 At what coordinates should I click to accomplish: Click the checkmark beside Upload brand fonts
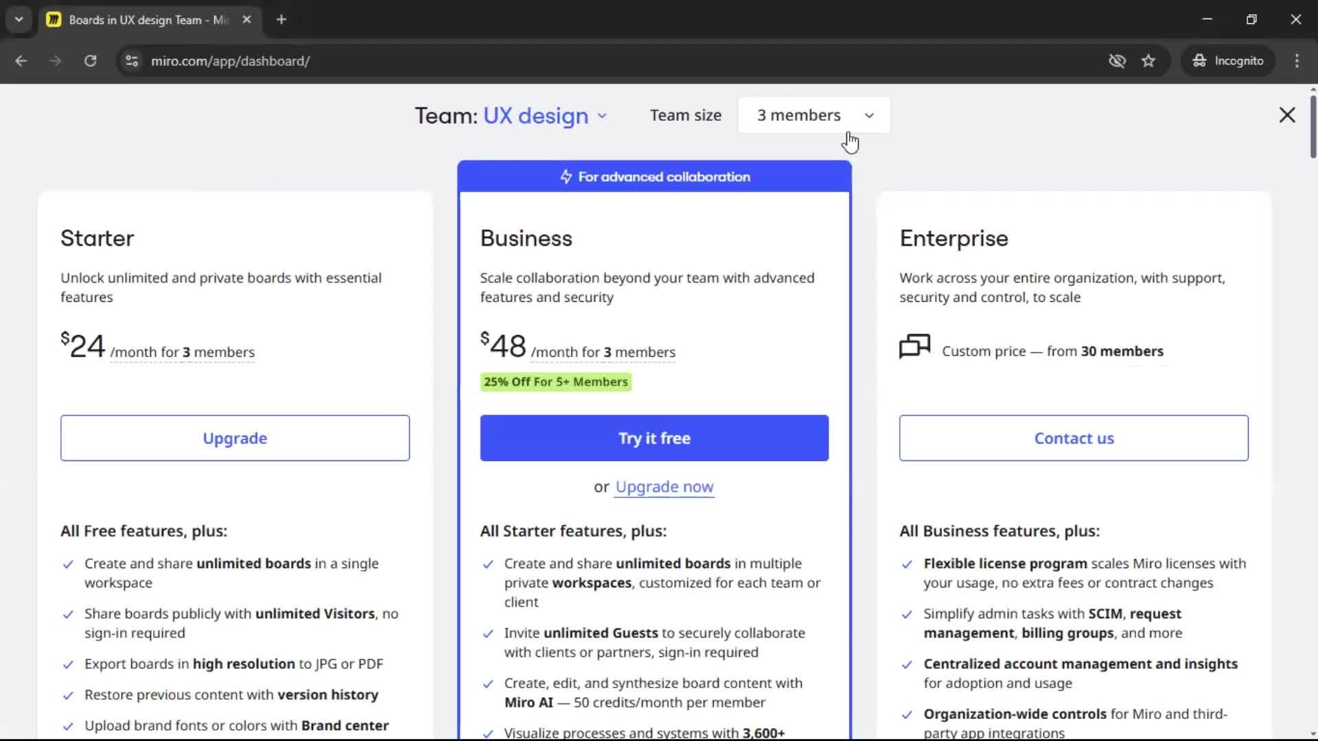pyautogui.click(x=68, y=727)
